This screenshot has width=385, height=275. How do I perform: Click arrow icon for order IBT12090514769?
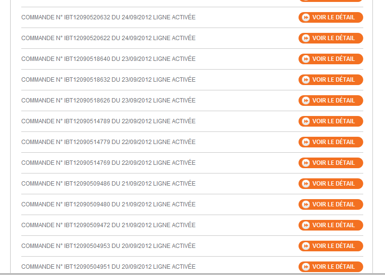coord(306,163)
